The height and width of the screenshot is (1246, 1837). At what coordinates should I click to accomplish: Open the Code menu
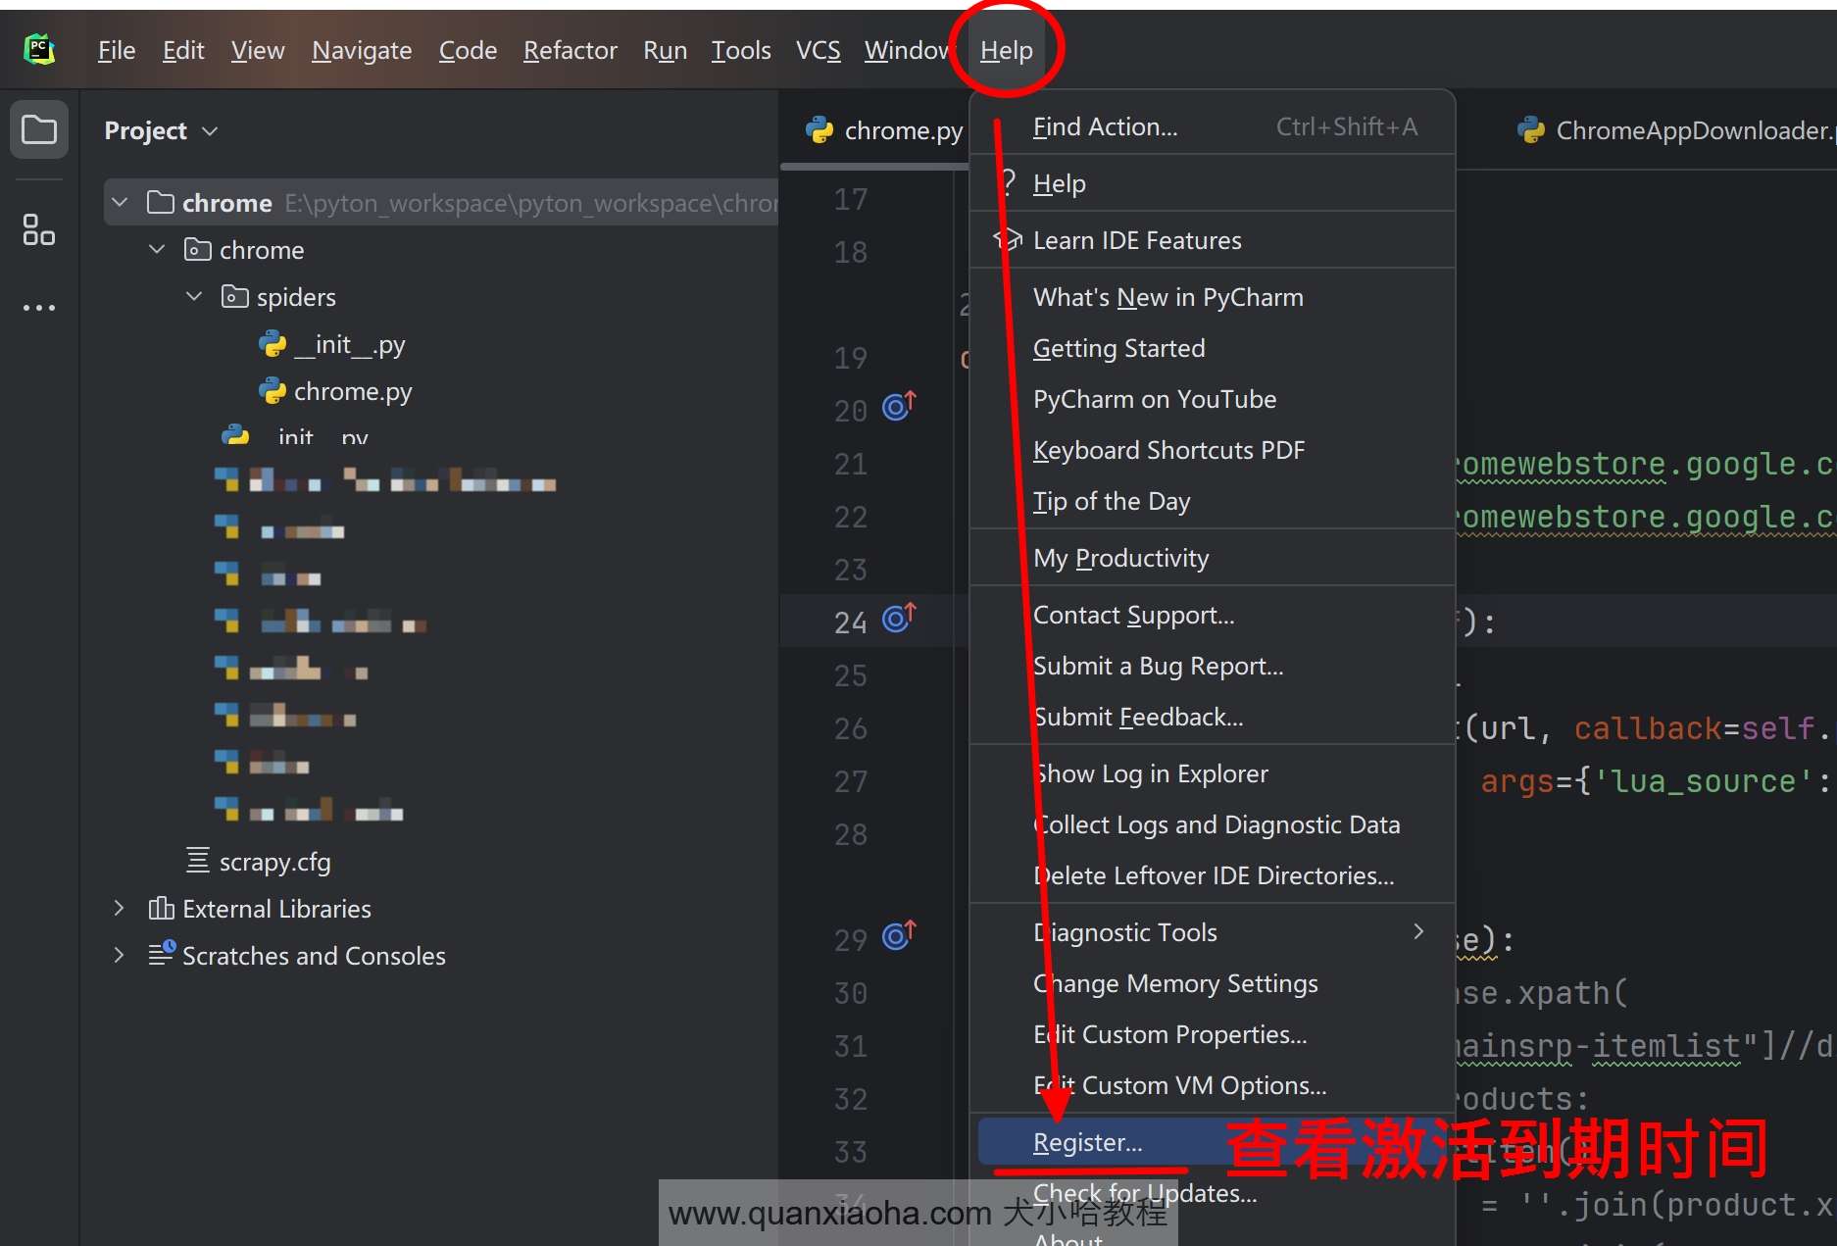pos(468,50)
